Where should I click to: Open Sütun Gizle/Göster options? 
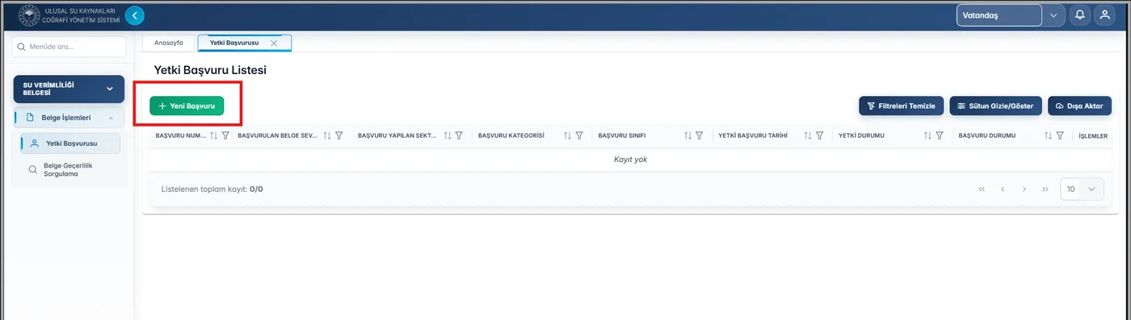[x=995, y=106]
